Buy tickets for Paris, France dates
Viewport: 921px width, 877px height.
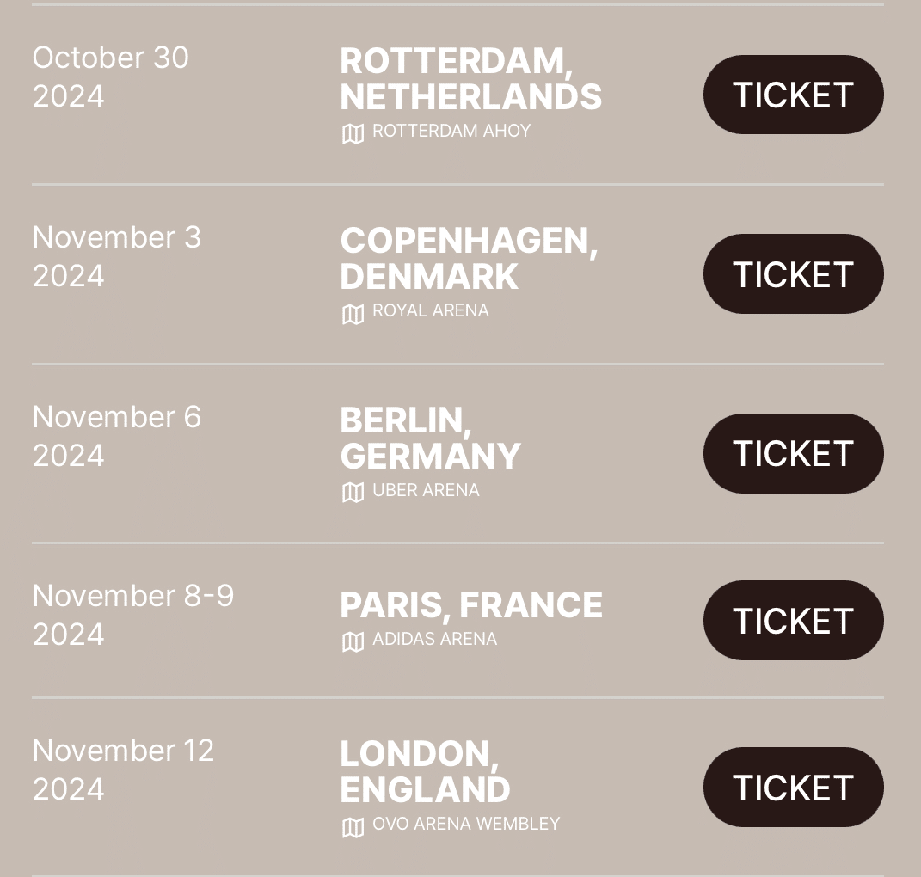[x=794, y=620]
